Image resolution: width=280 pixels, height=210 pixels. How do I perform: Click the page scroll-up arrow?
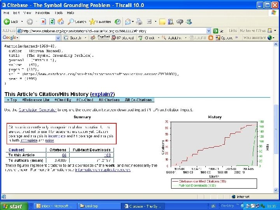pos(276,44)
